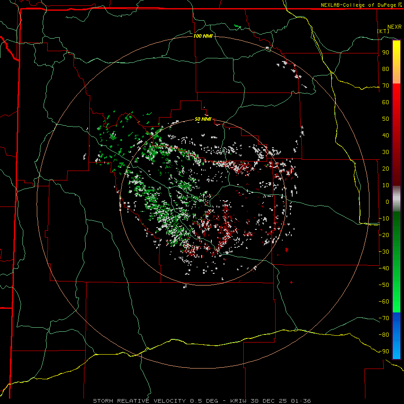Image resolution: width=404 pixels, height=404 pixels.
Task: Select the -40 value on velocity scale
Action: (384, 268)
